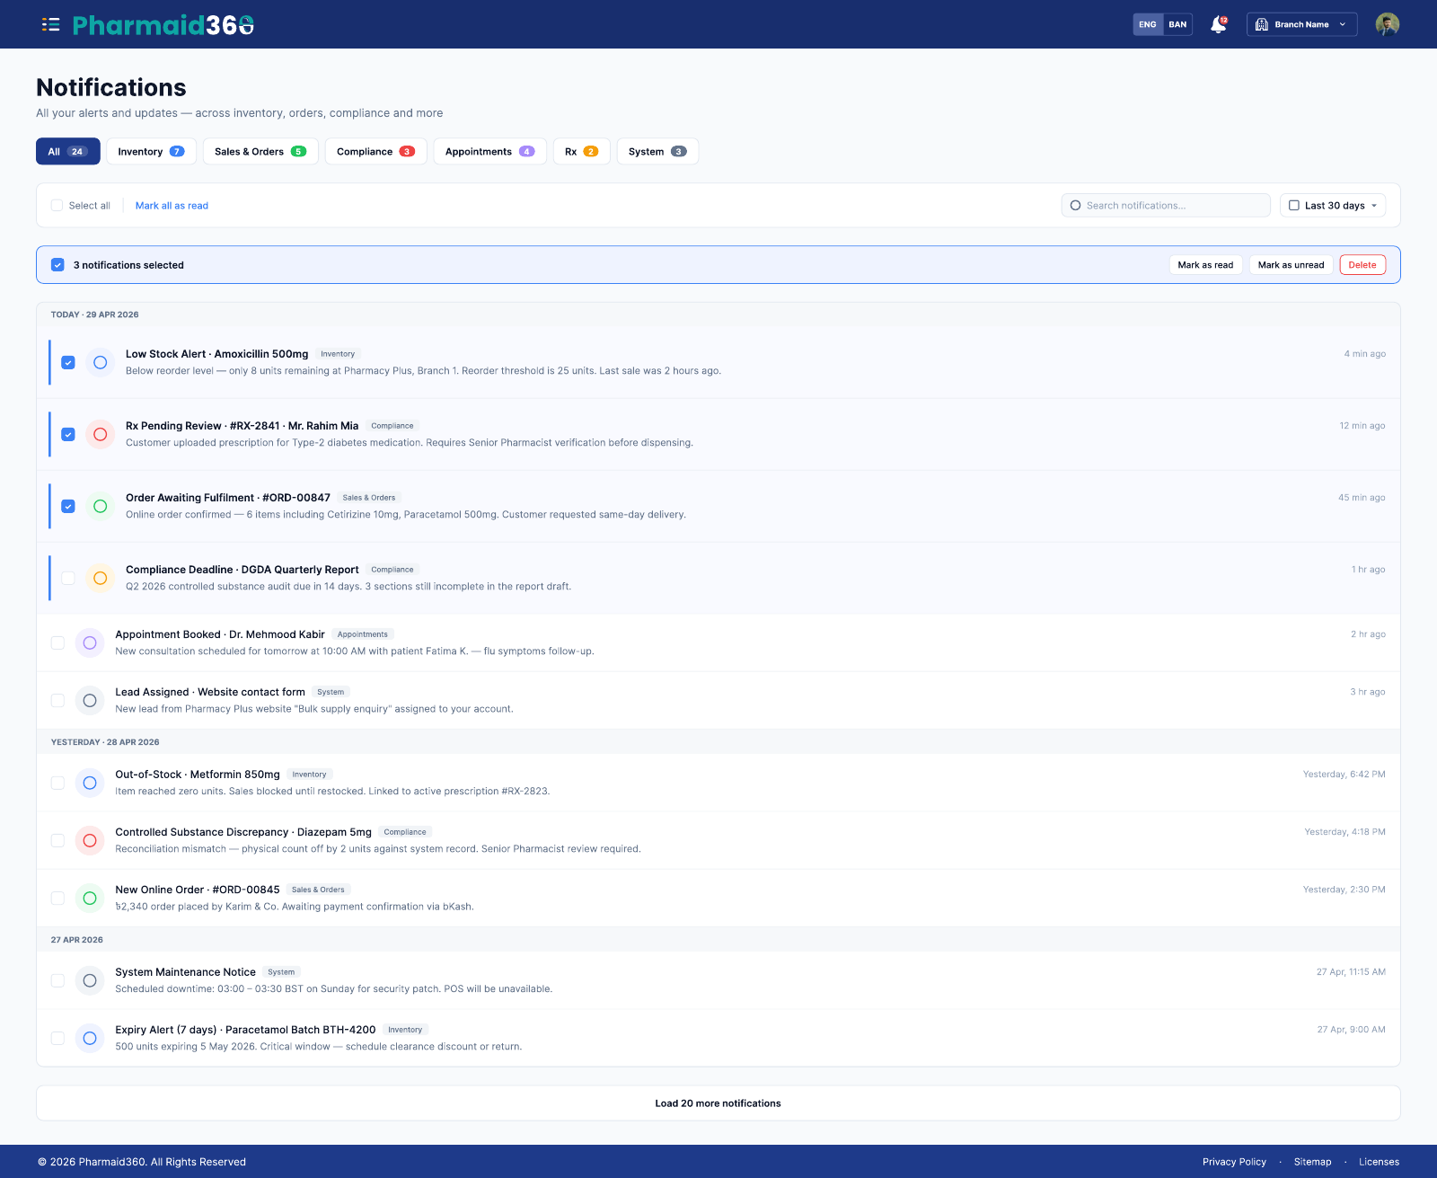
Task: Click the Mark all as read link
Action: tap(172, 206)
